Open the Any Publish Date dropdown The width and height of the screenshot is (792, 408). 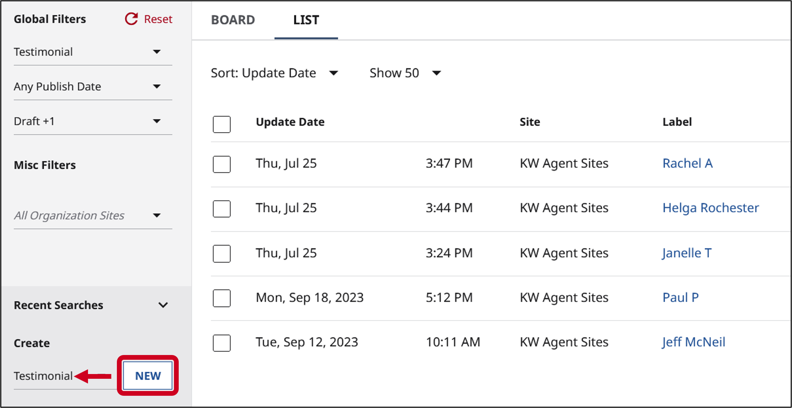coord(93,87)
